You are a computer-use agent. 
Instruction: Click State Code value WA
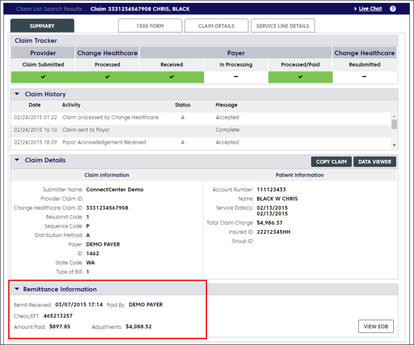pyautogui.click(x=90, y=262)
